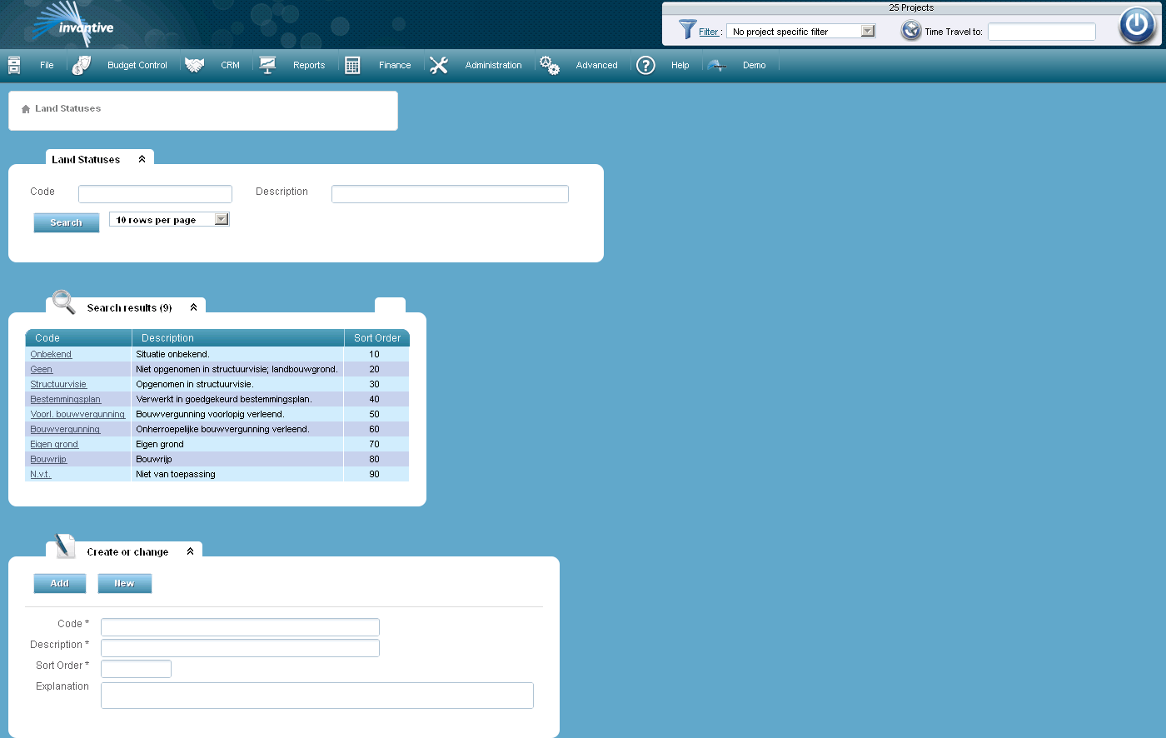
Task: Click the Sort Order input in Create form
Action: 136,669
